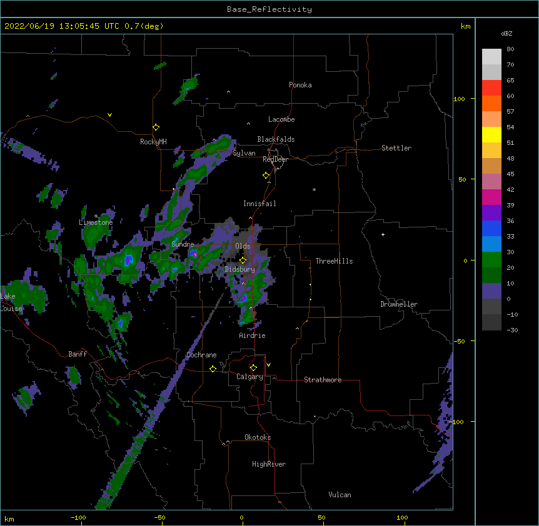Click the white asterisk marker east of Innisfail
Screen dimensions: 539x526
(x=314, y=190)
